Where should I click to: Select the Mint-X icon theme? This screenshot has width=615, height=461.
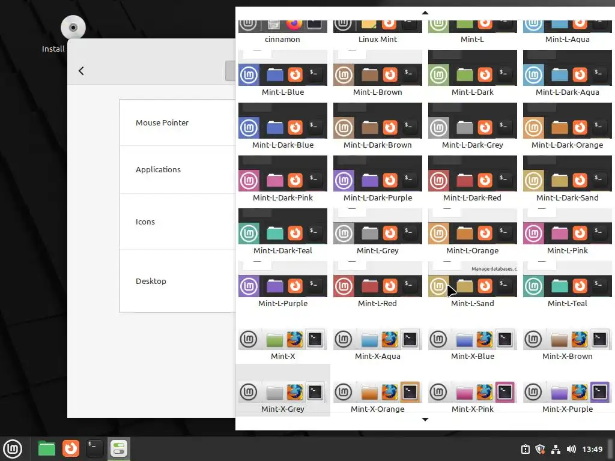[282, 344]
